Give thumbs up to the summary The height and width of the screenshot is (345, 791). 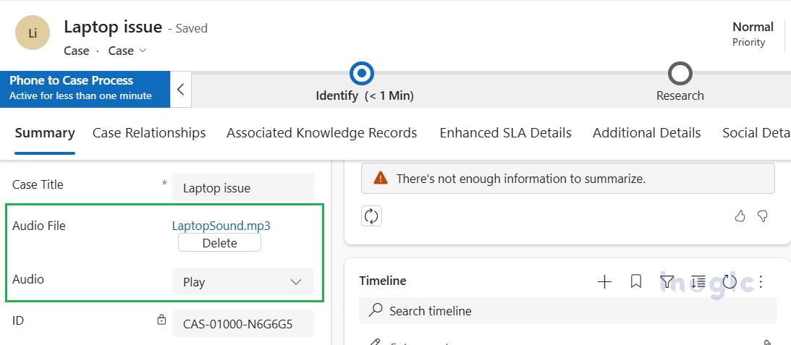[x=740, y=216]
